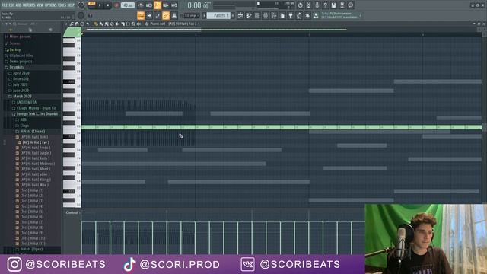This screenshot has height=274, width=487.
Task: Toggle wait for input before recording
Action: coord(149,5)
